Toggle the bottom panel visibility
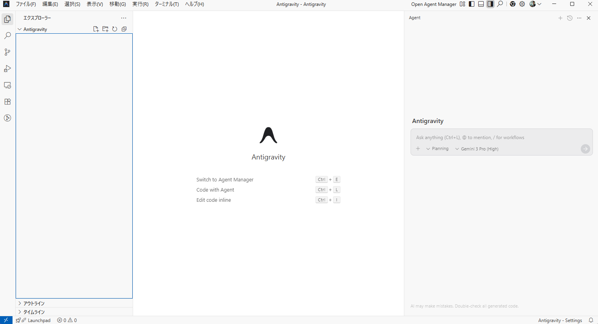598x324 pixels. pos(481,4)
